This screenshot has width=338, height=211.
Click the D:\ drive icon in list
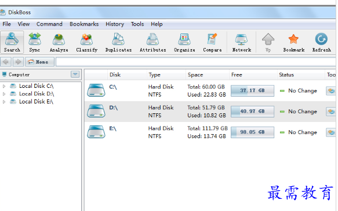pyautogui.click(x=96, y=111)
